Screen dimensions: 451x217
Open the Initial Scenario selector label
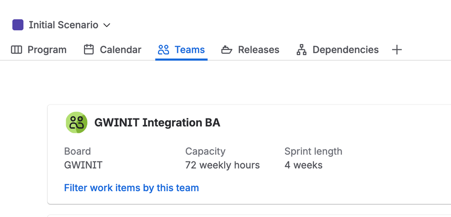coord(63,25)
